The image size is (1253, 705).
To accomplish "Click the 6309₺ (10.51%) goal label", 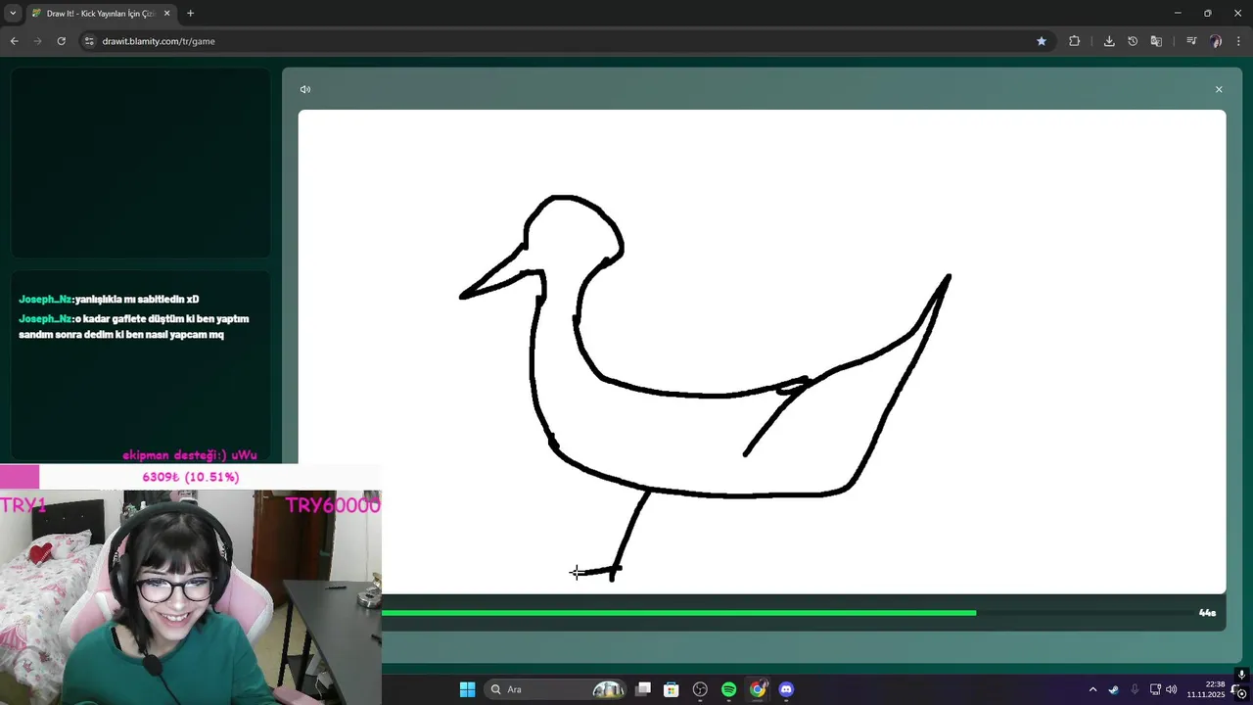I will pos(191,477).
